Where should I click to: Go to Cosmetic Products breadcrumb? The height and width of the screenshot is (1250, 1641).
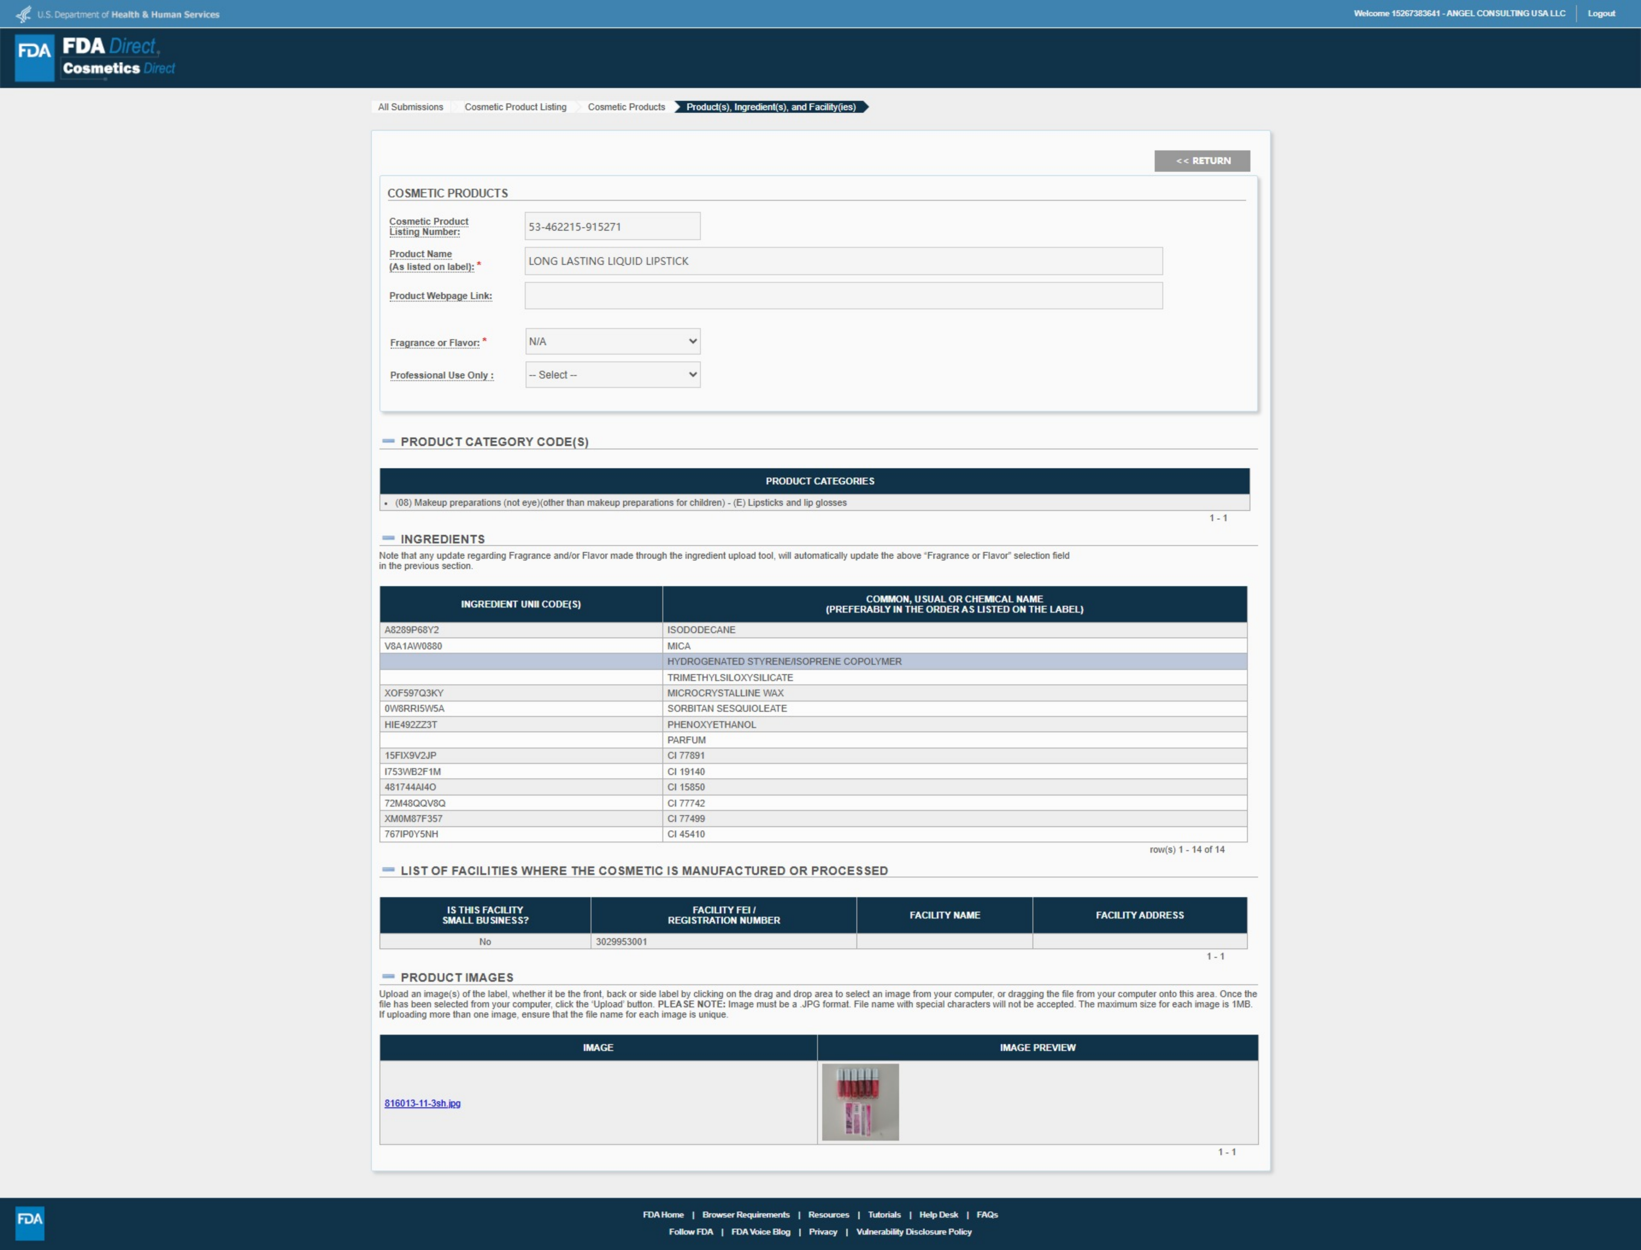point(626,107)
